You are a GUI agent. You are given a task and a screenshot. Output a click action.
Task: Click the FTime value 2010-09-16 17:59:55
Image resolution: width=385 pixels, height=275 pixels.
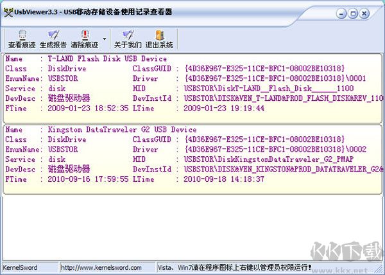88,179
